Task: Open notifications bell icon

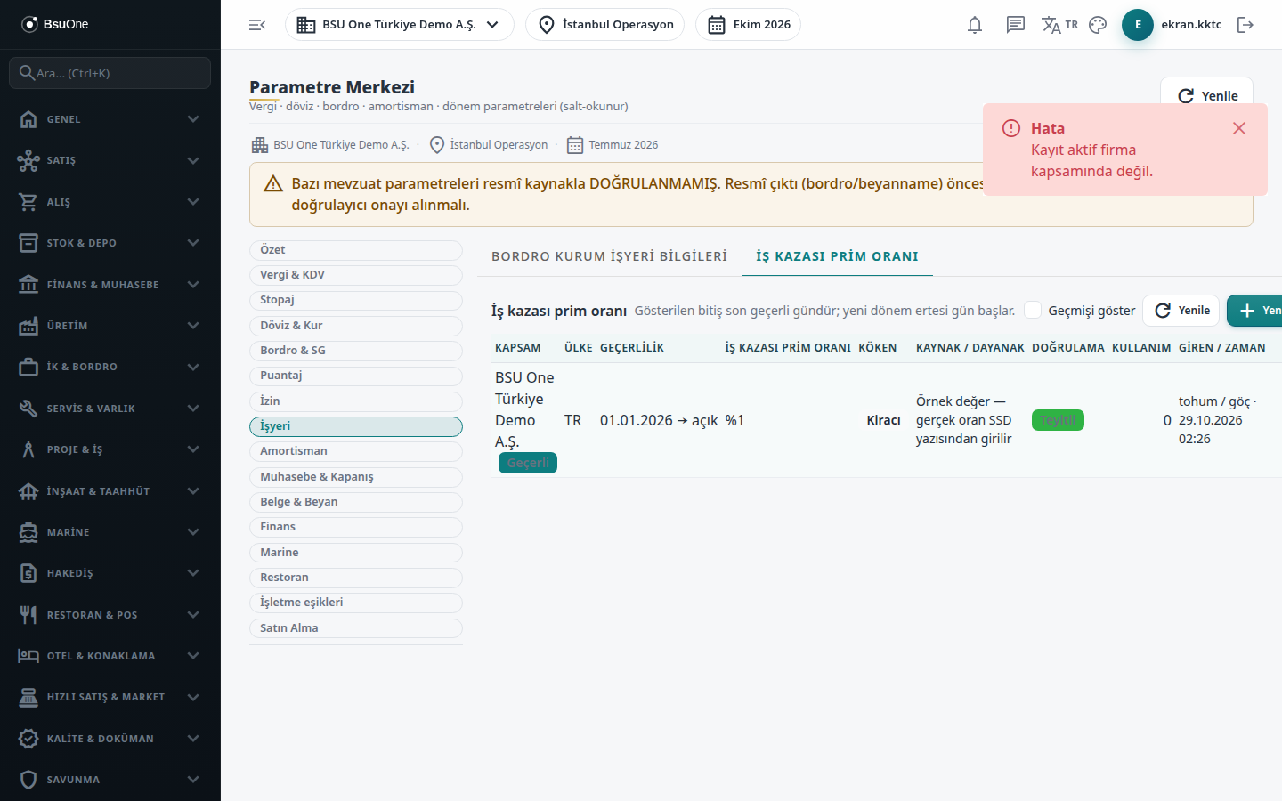Action: [975, 25]
